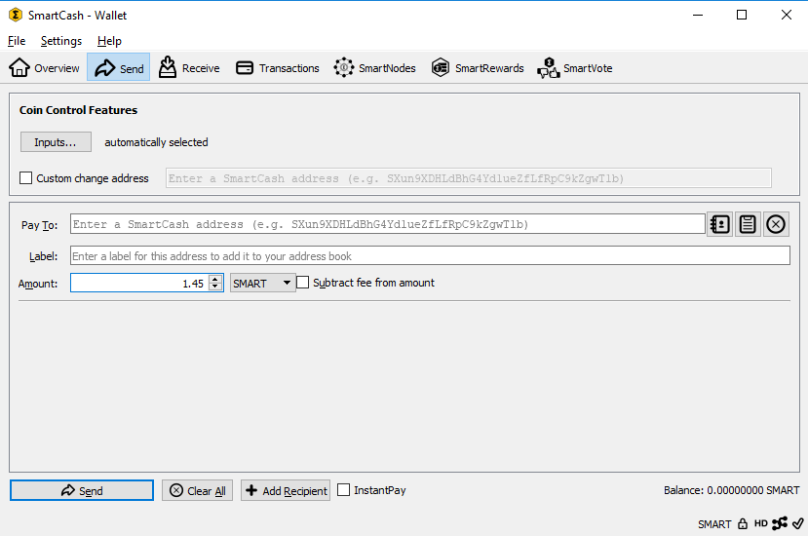Click the Inputs... coin control button
Image resolution: width=808 pixels, height=536 pixels.
click(56, 142)
